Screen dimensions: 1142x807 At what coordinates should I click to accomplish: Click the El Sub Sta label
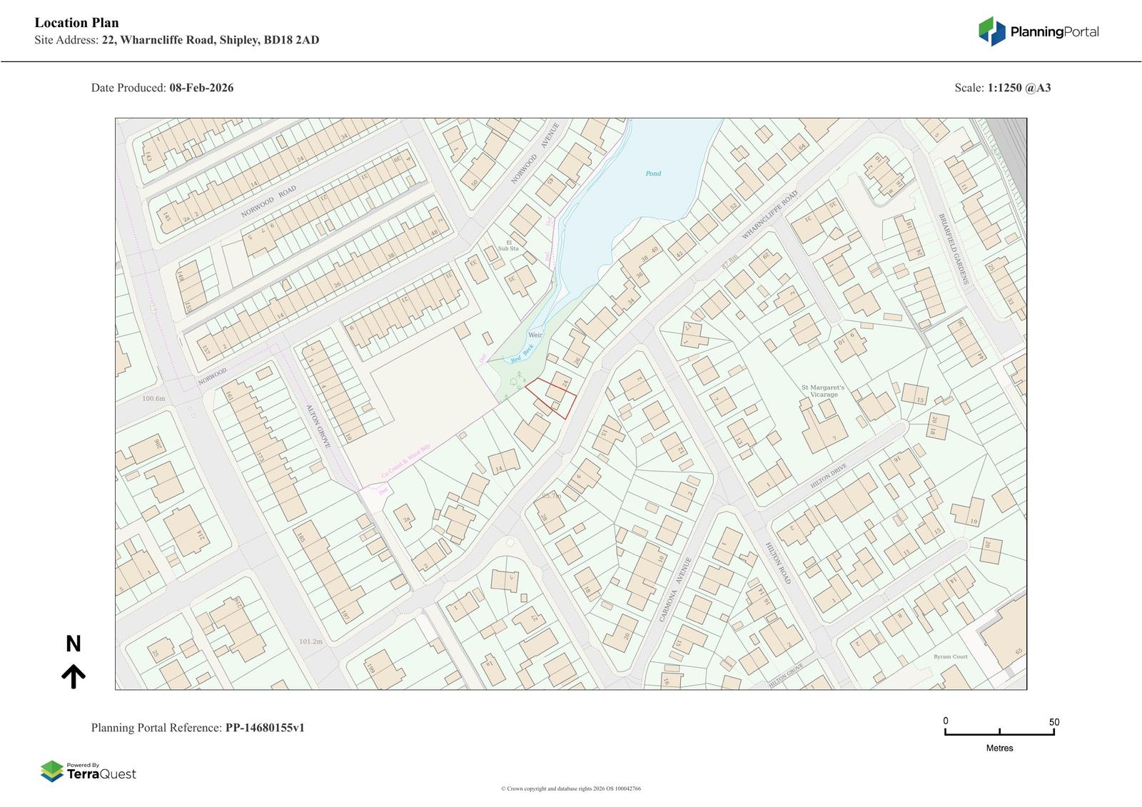click(508, 245)
